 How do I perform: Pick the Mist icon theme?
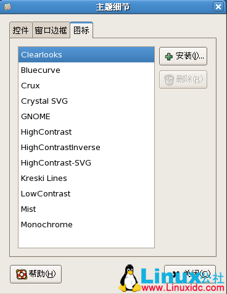pos(86,209)
